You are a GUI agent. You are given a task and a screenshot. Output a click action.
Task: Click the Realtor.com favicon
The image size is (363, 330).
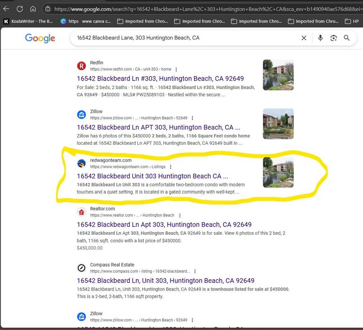pos(81,212)
